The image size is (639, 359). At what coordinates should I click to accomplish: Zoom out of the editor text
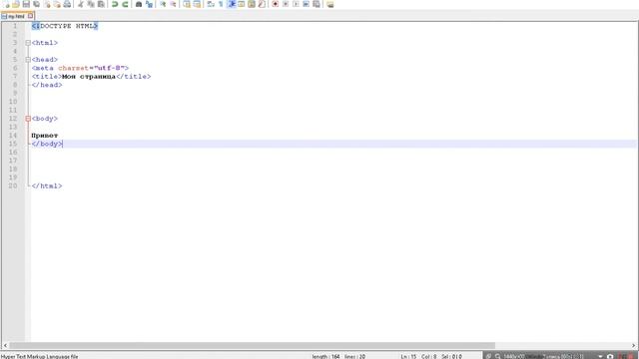point(173,4)
